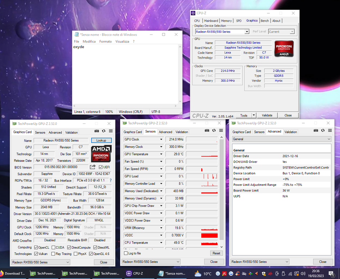The image size is (340, 279).
Task: Click Reset button in GPU-Z Sensors
Action: (x=216, y=253)
